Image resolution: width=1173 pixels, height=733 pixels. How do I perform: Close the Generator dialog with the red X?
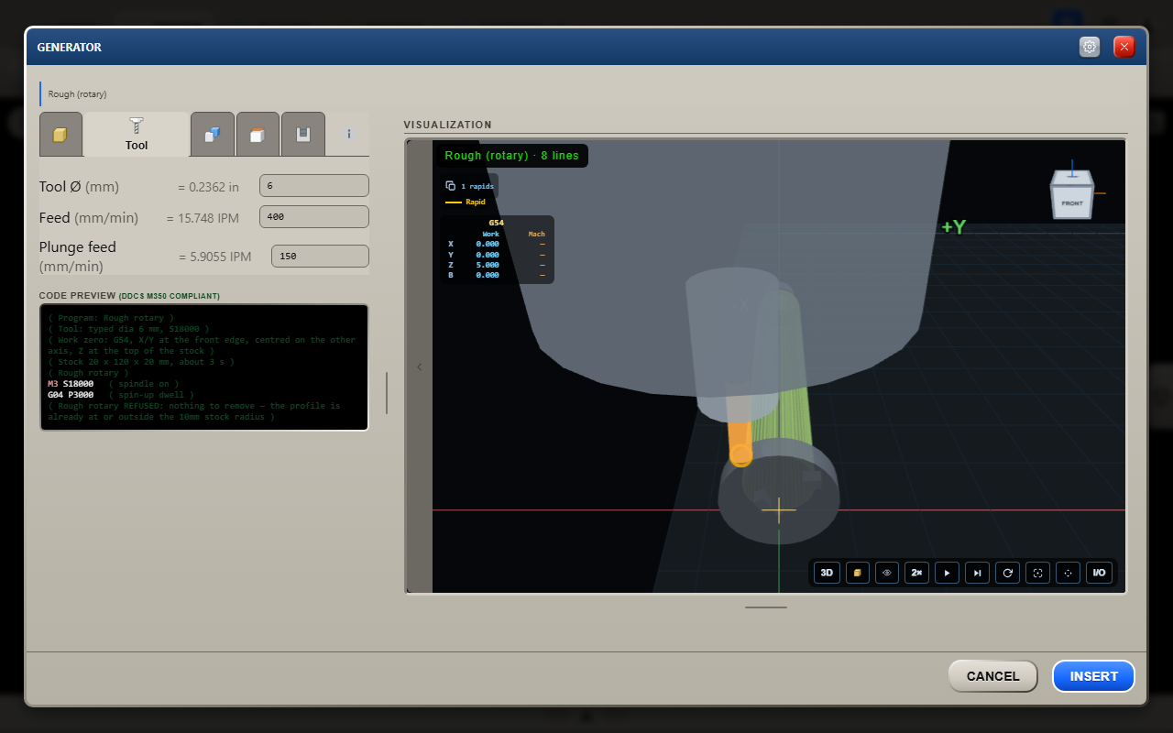coord(1124,47)
